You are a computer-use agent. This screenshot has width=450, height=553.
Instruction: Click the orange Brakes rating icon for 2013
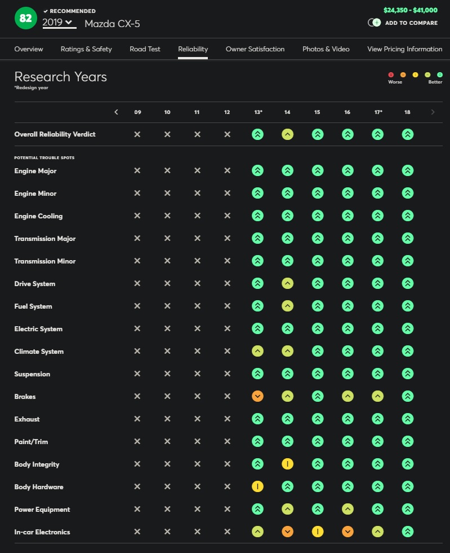[257, 396]
